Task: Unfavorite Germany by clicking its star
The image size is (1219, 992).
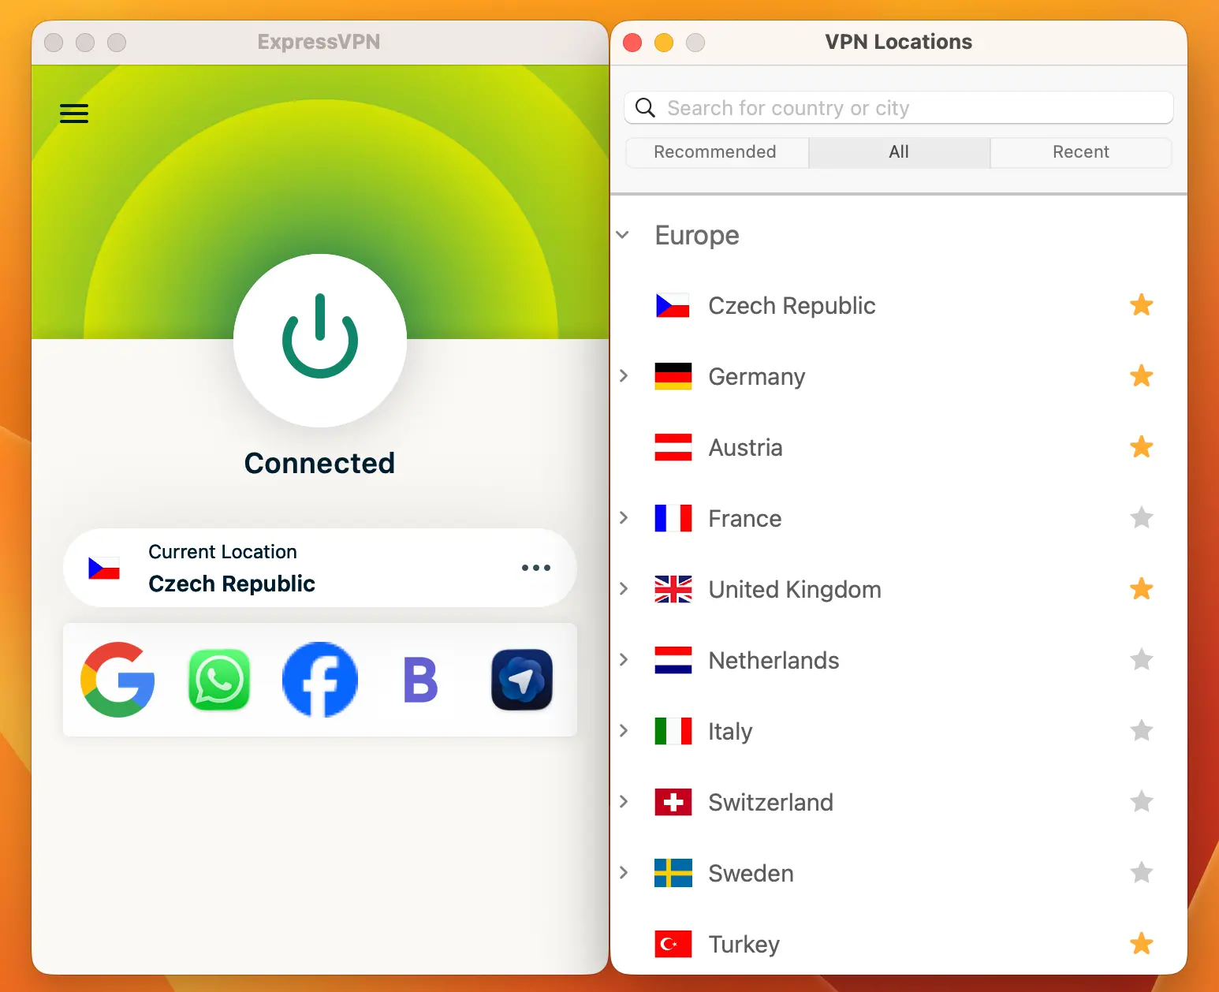Action: 1141,376
